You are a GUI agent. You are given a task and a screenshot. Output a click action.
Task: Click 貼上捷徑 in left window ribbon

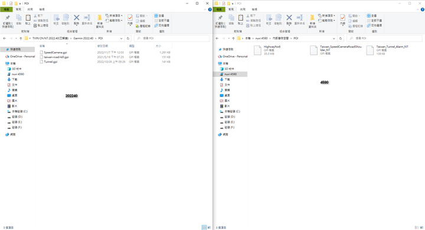tap(41, 25)
